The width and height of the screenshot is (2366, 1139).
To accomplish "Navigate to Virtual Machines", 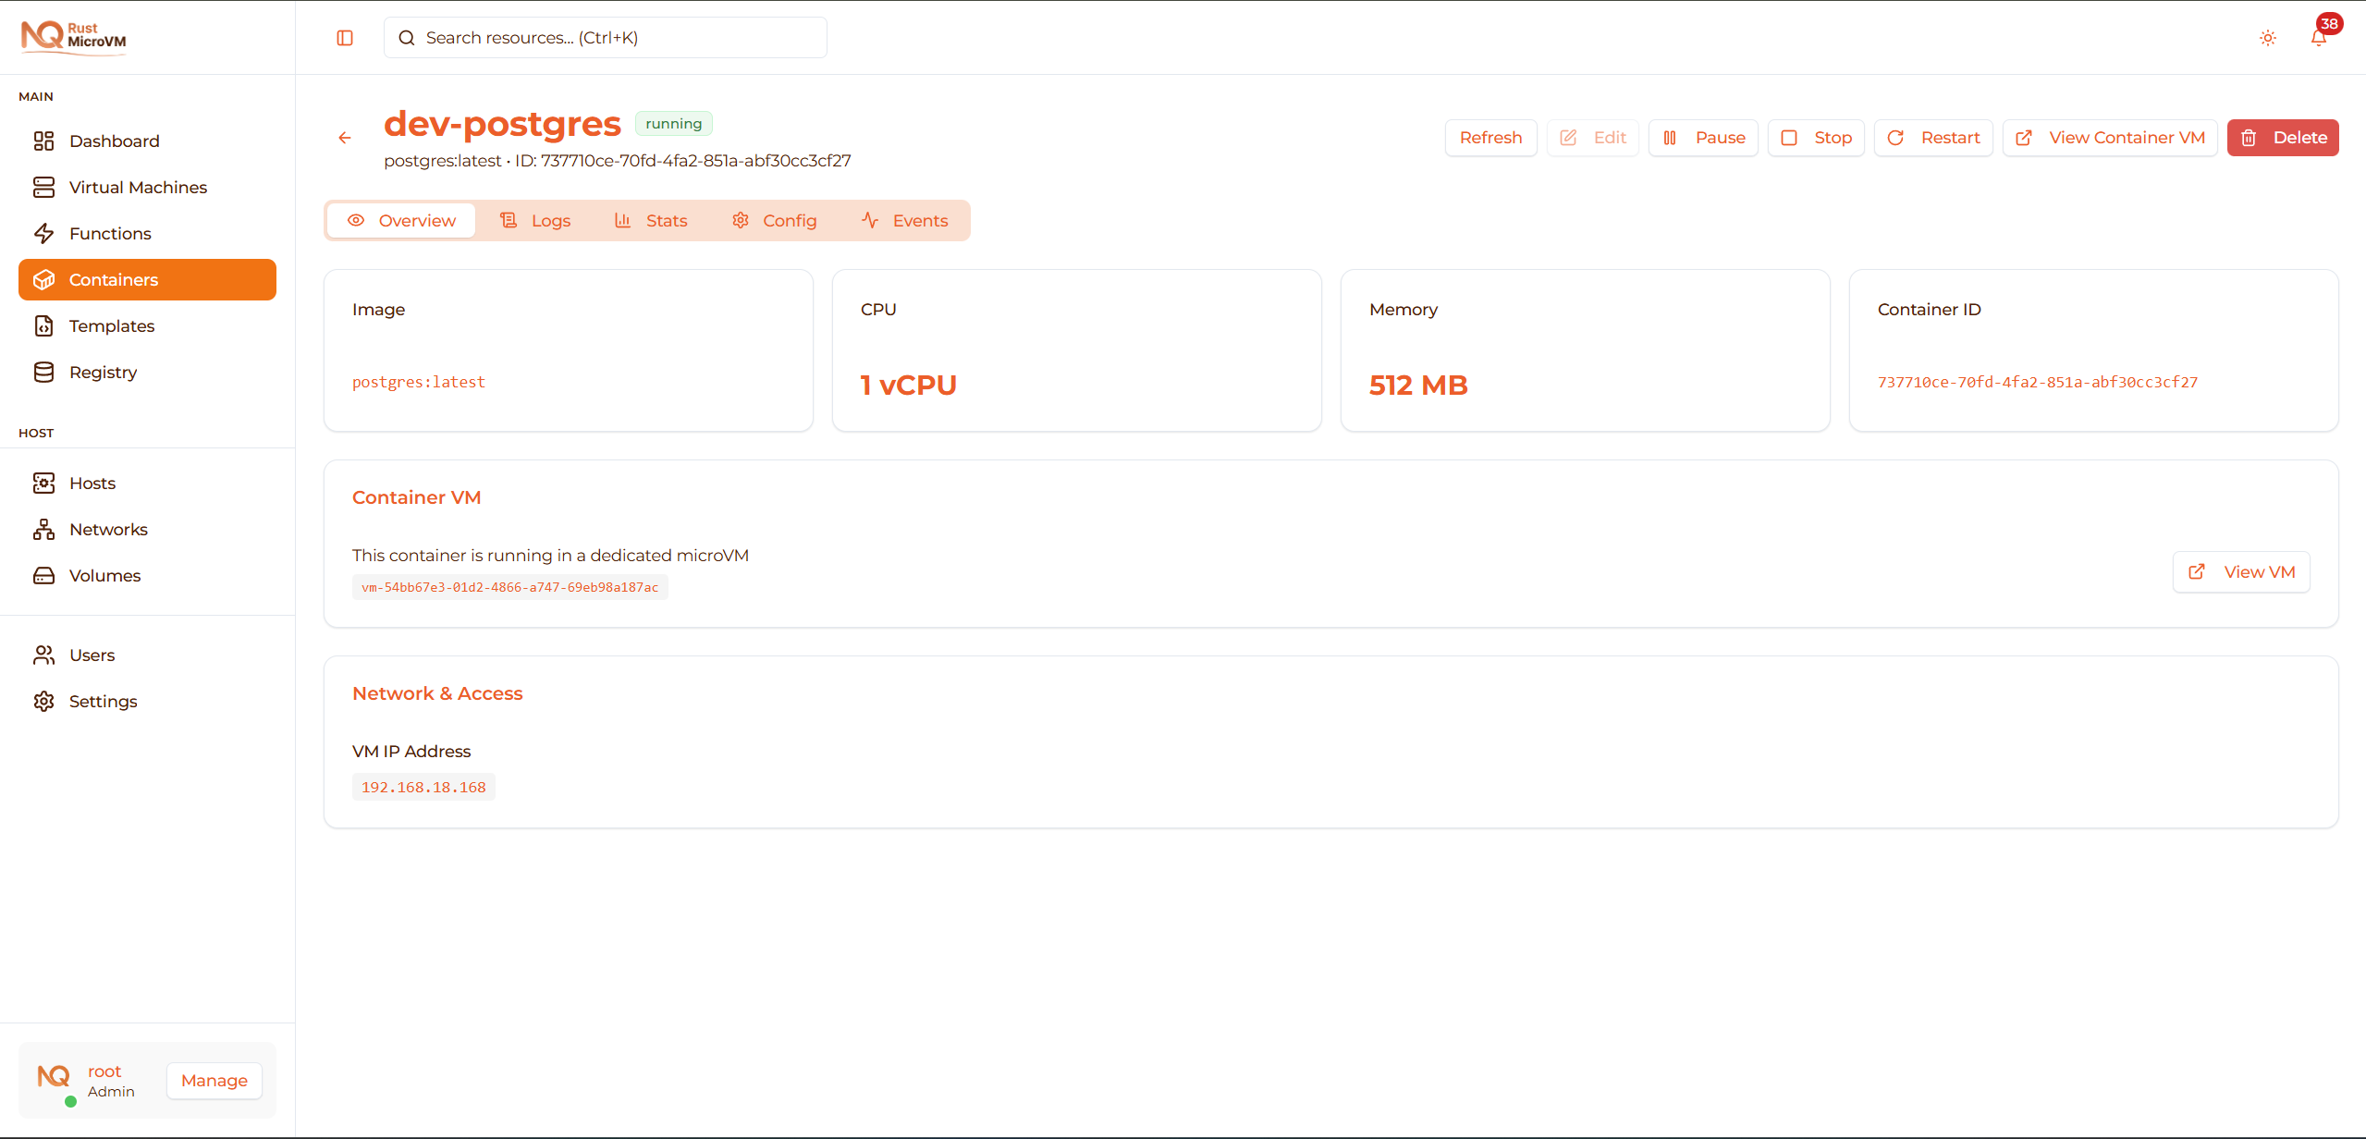I will coord(138,187).
